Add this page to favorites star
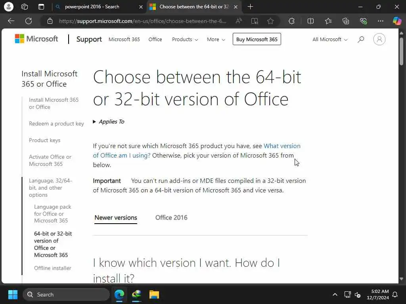 [270, 21]
